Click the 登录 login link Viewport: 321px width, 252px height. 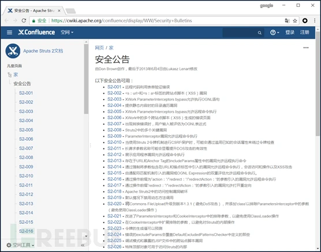pos(290,32)
